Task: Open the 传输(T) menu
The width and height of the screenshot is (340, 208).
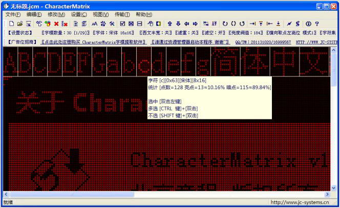Action: point(122,14)
